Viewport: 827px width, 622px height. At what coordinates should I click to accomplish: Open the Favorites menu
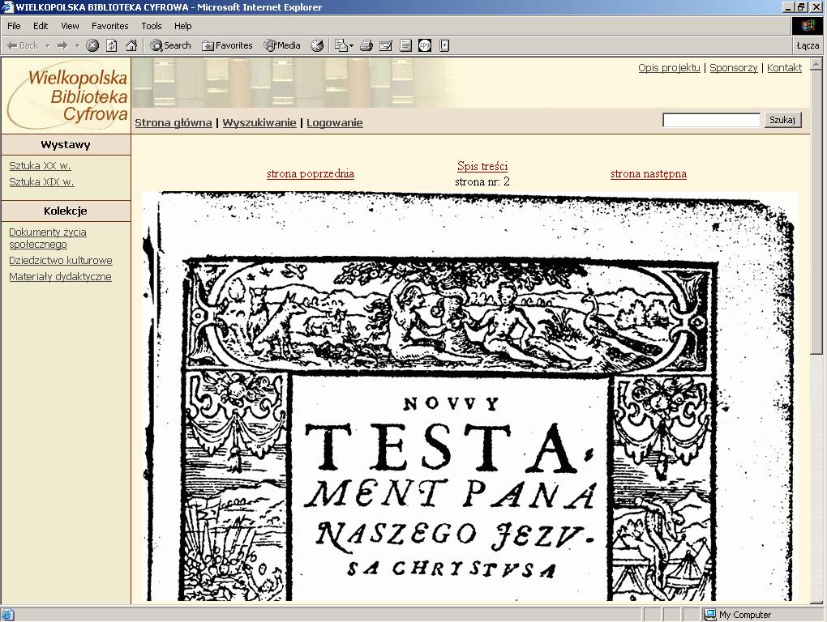coord(109,26)
